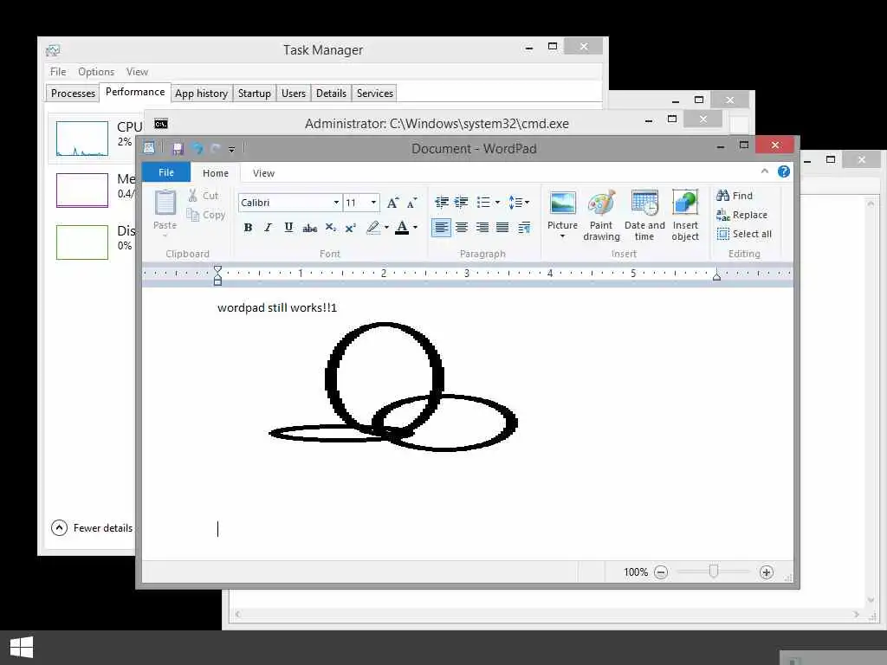Open the WordPad File menu
Viewport: 887px width, 665px height.
coord(165,172)
